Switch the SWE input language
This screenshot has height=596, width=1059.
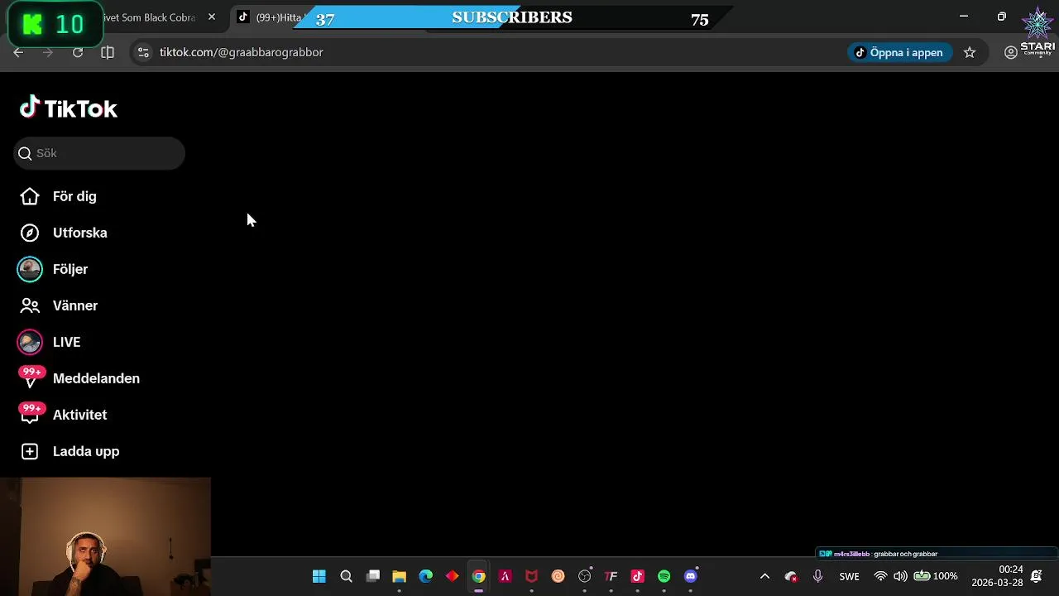pyautogui.click(x=849, y=576)
